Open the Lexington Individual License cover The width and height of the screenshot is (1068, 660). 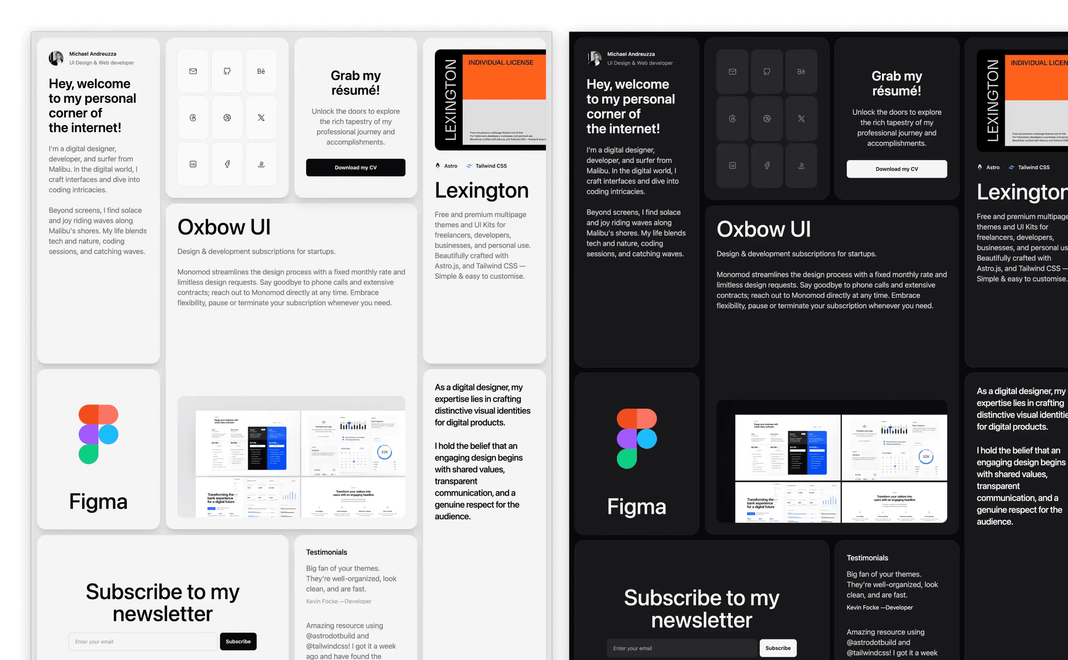pyautogui.click(x=490, y=100)
